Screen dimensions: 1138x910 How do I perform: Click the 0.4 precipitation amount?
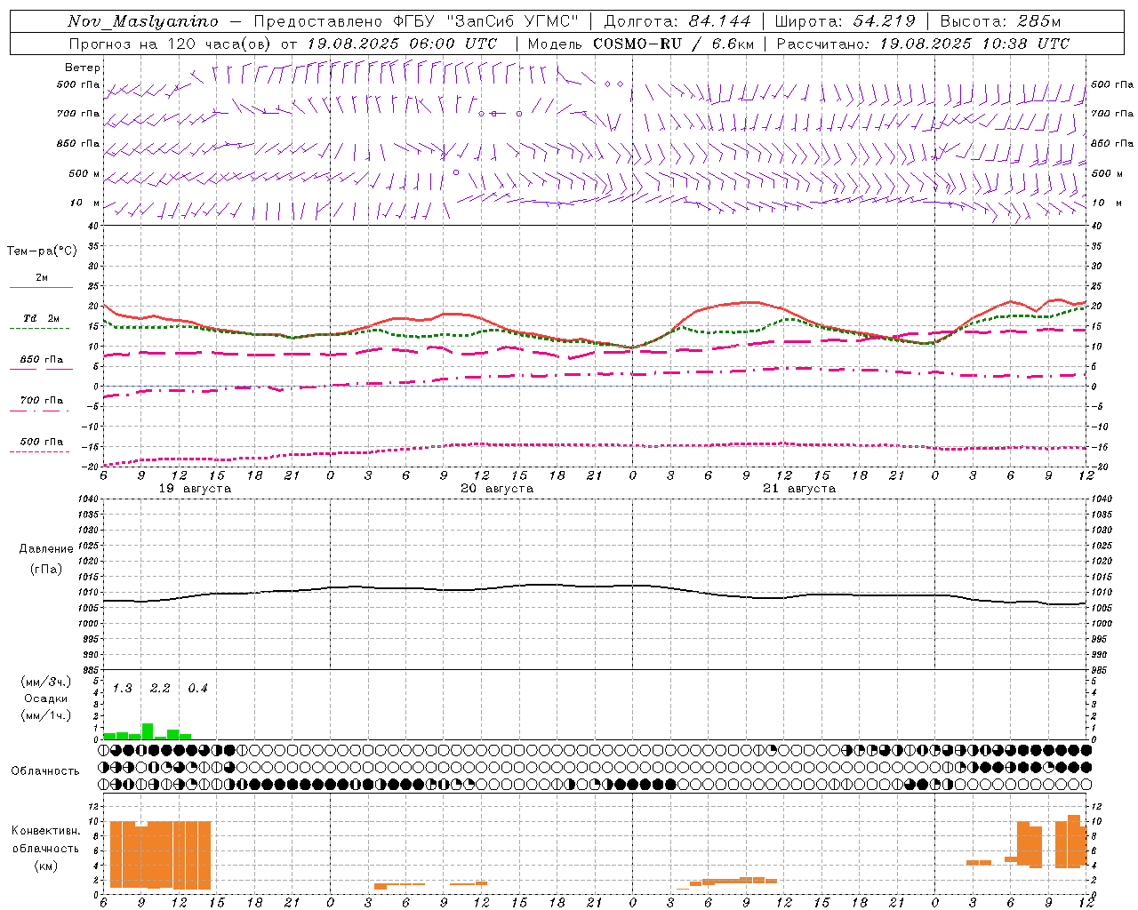click(x=197, y=689)
